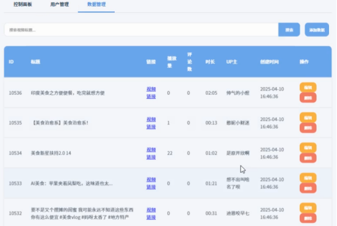Delete the row with ID 10535
337x226 pixels.
pos(308,128)
